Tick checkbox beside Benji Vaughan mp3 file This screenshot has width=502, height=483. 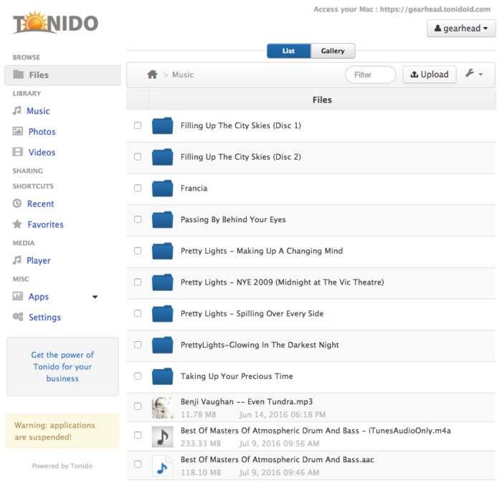138,406
